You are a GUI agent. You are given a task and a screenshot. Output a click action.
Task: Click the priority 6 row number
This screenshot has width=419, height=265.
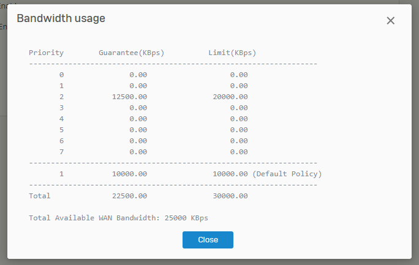click(61, 141)
